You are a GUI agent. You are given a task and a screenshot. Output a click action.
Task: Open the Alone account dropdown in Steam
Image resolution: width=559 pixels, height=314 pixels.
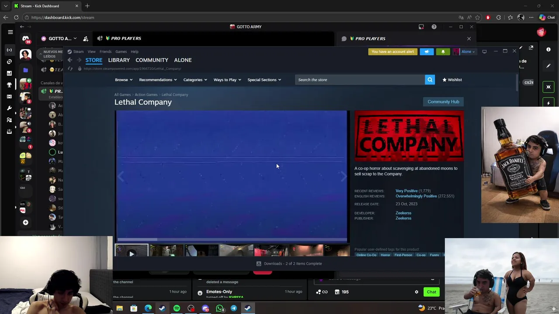tap(468, 51)
